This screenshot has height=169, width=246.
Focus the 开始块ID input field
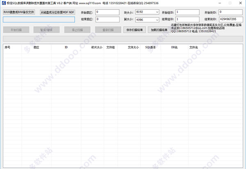coord(230,12)
